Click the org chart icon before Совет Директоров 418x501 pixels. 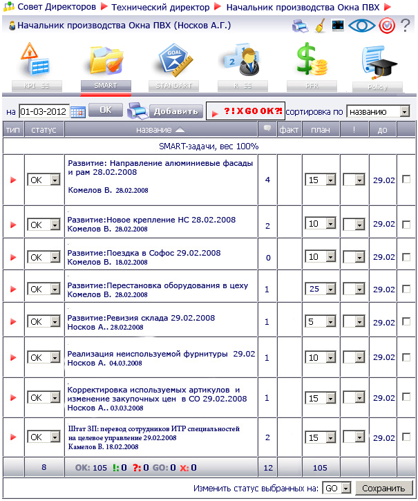coord(8,6)
